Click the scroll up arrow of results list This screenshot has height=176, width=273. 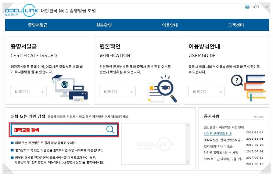[x=187, y=126]
